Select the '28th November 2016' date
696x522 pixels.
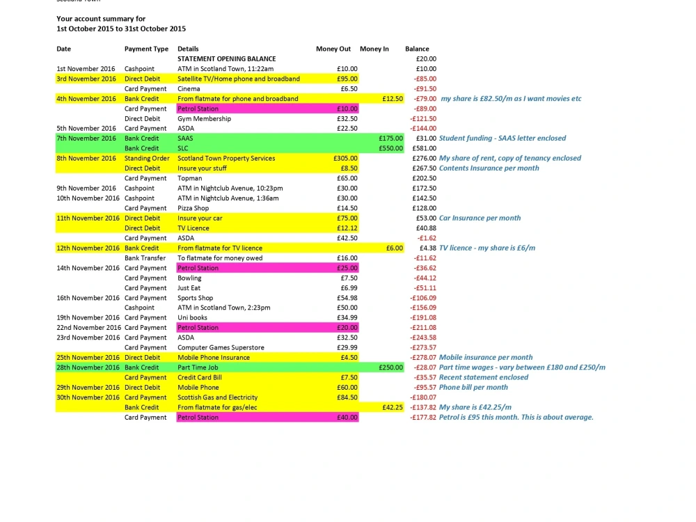(x=88, y=367)
